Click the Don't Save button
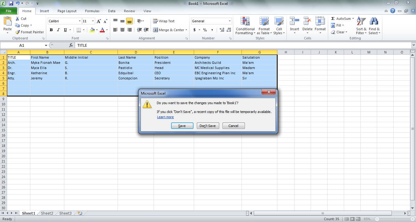 click(208, 126)
